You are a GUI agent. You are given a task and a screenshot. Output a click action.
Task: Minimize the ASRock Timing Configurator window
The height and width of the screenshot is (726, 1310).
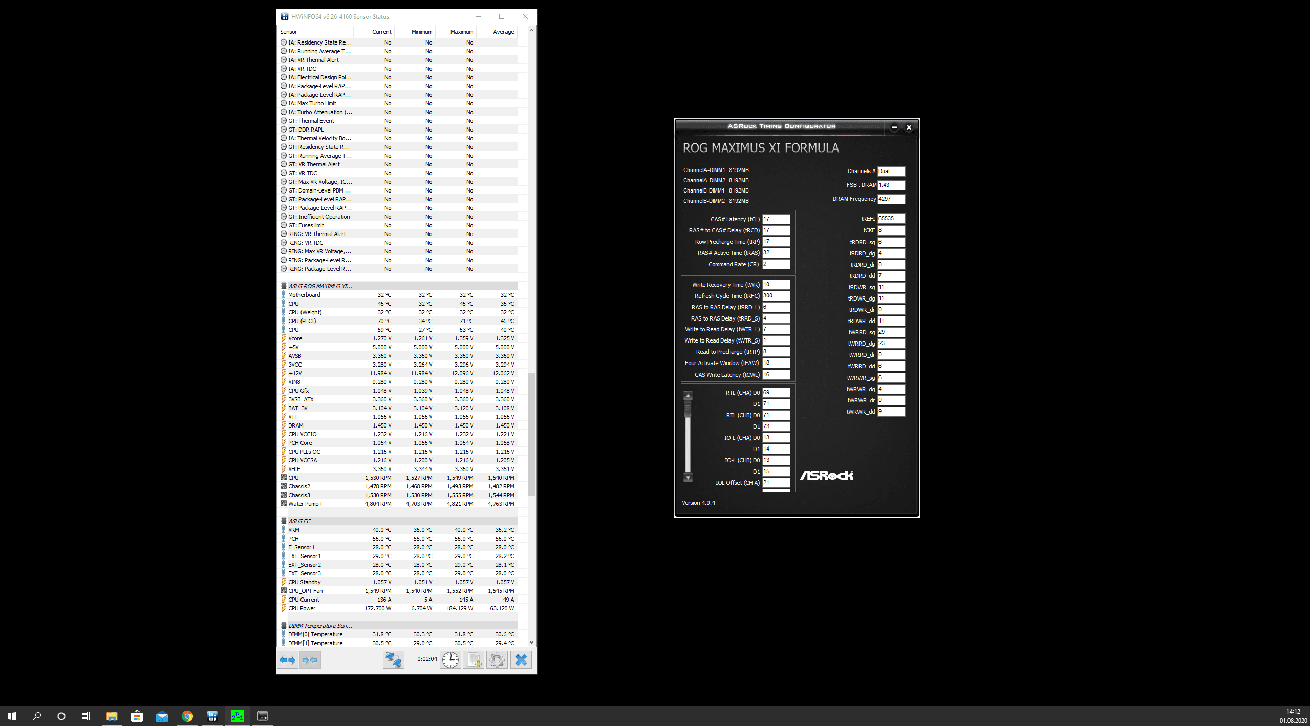pos(894,127)
